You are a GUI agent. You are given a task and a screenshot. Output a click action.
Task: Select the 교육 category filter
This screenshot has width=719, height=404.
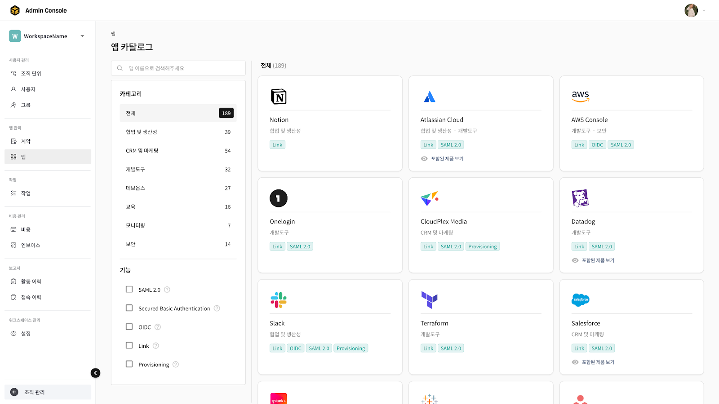point(178,207)
